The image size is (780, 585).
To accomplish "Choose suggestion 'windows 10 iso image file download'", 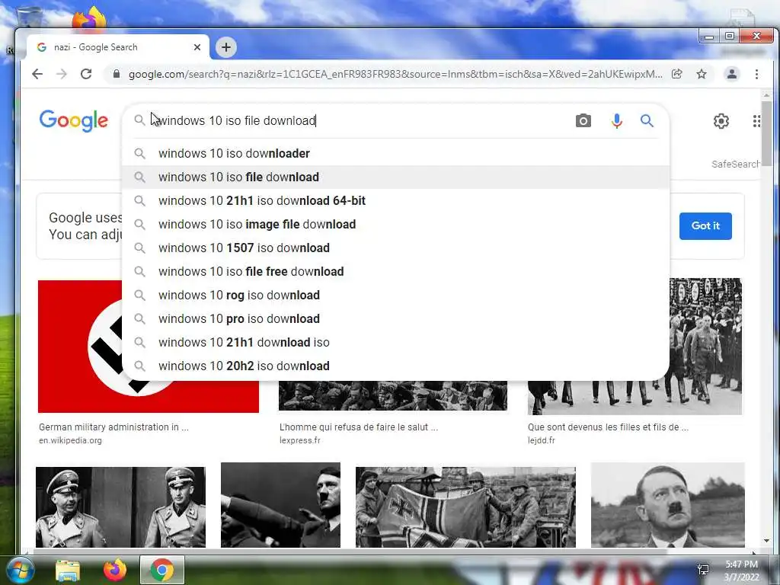I will pos(395,225).
